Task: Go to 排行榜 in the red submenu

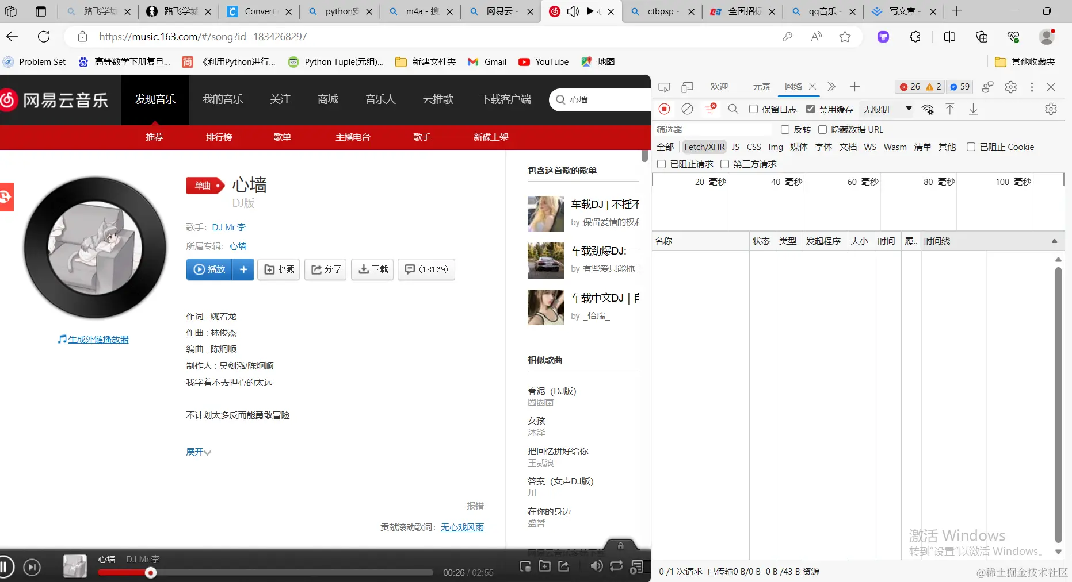Action: [219, 137]
